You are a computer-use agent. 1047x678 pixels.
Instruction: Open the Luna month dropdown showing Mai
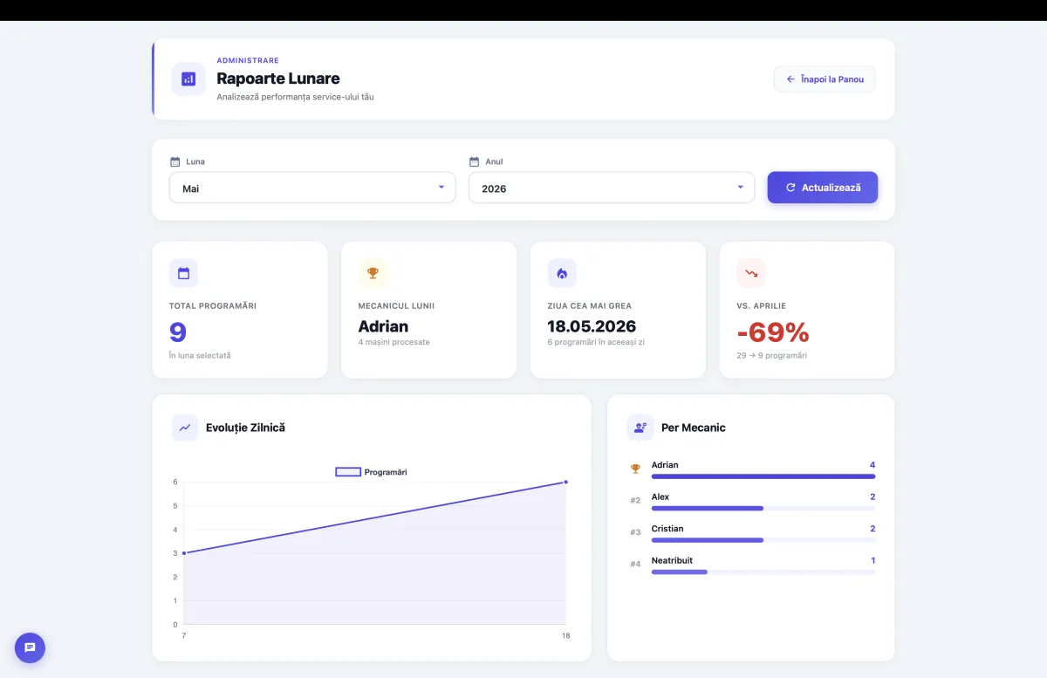coord(312,188)
